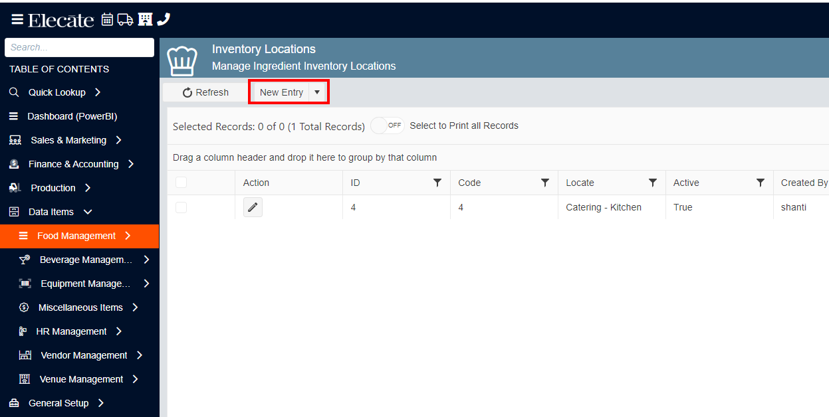
Task: Click the Equipment Management barcode icon
Action: pyautogui.click(x=25, y=284)
